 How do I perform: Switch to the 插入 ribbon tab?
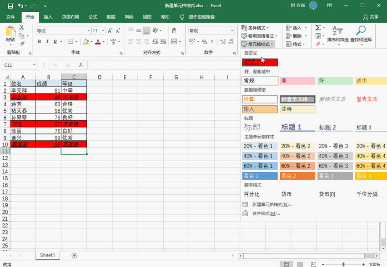tap(49, 16)
